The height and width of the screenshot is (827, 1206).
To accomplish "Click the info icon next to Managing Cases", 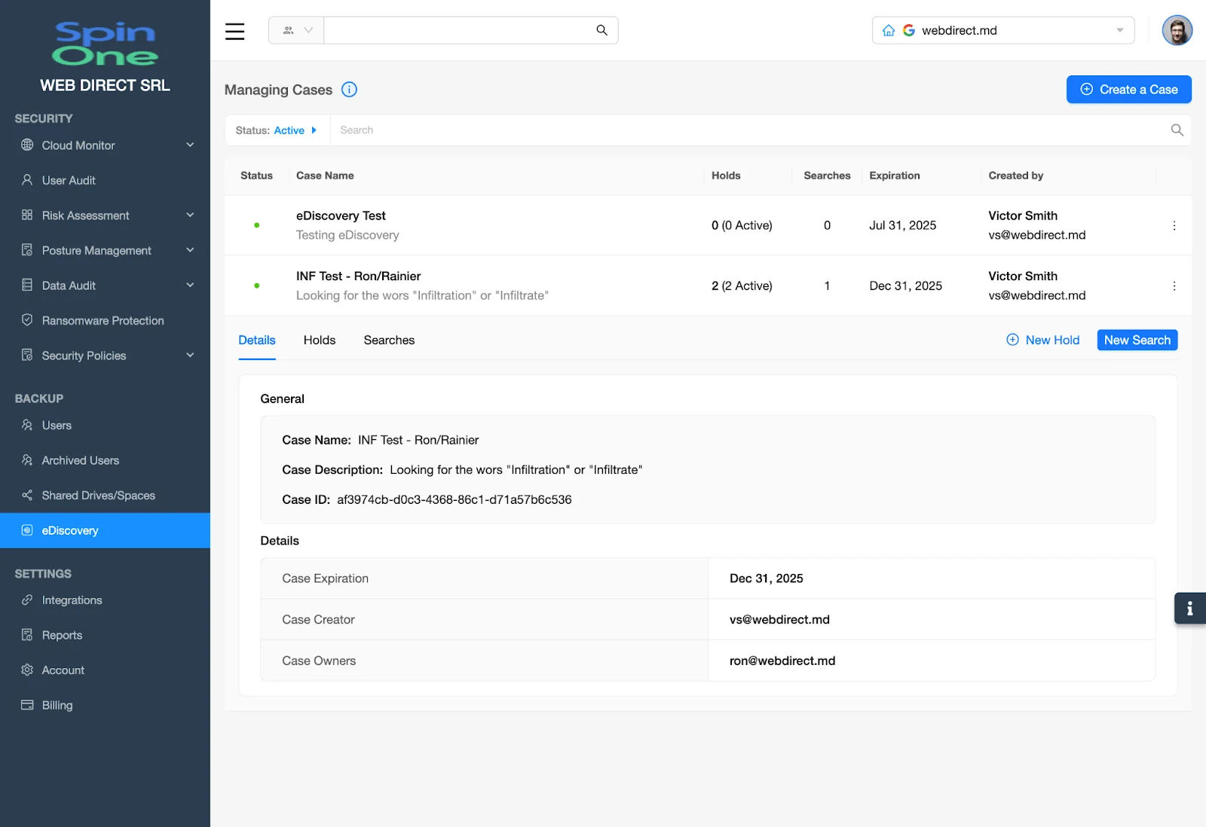I will (x=348, y=89).
